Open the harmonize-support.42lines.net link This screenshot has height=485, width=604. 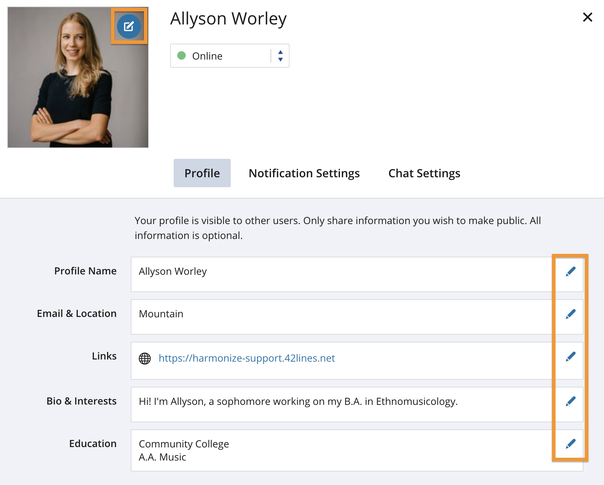tap(247, 358)
